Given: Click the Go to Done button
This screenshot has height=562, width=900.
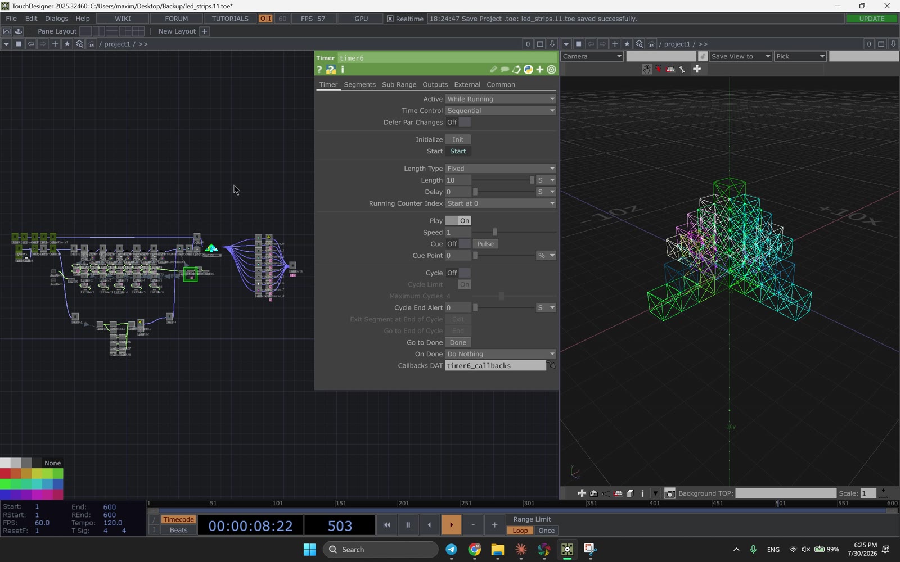Looking at the screenshot, I should click(x=458, y=343).
